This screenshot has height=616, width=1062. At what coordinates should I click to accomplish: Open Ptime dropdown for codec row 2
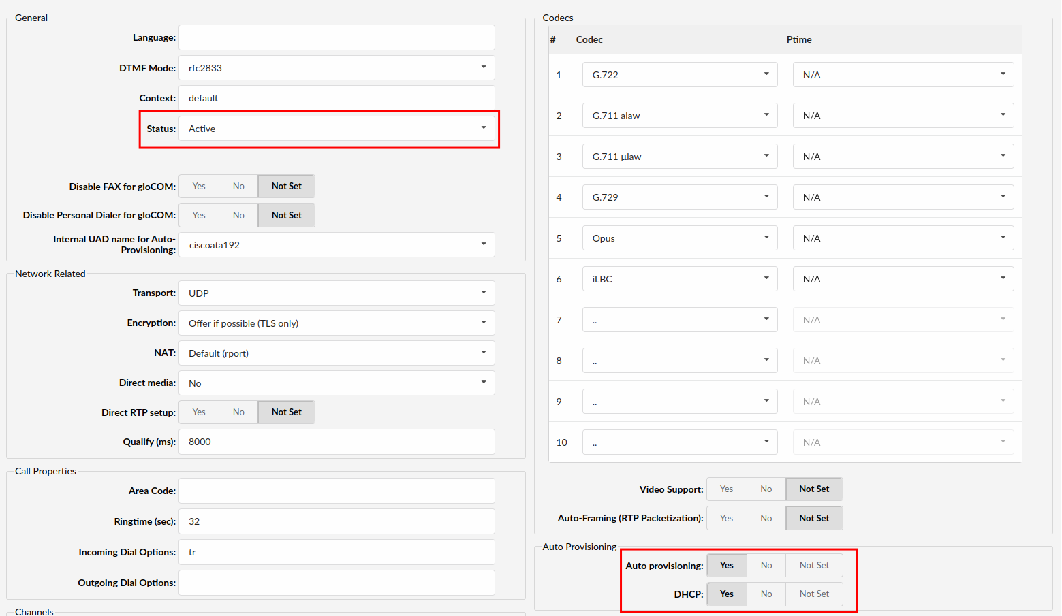(903, 116)
